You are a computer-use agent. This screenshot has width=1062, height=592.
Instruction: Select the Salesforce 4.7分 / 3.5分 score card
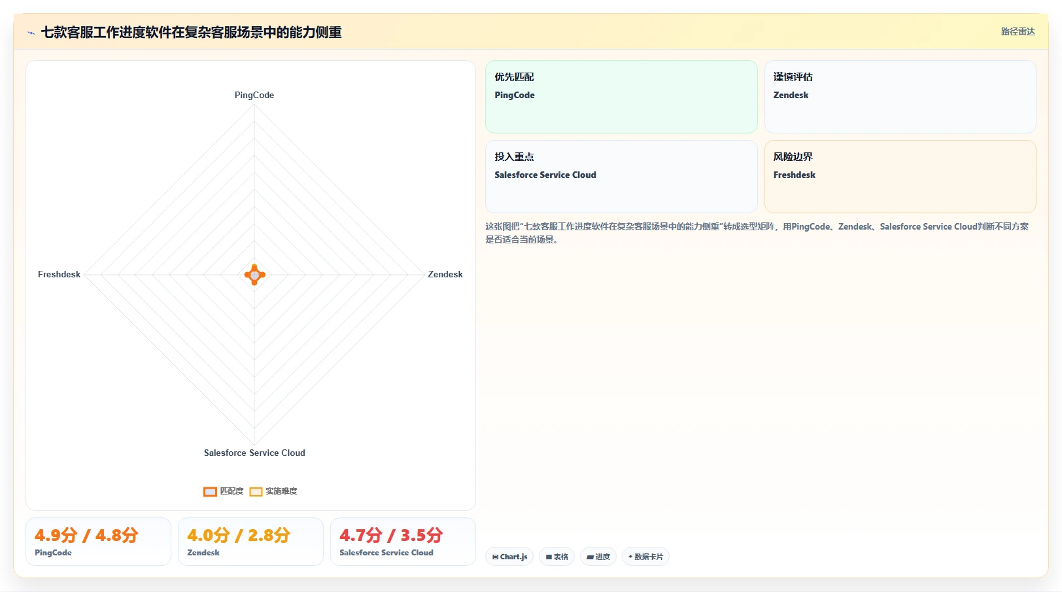click(403, 542)
